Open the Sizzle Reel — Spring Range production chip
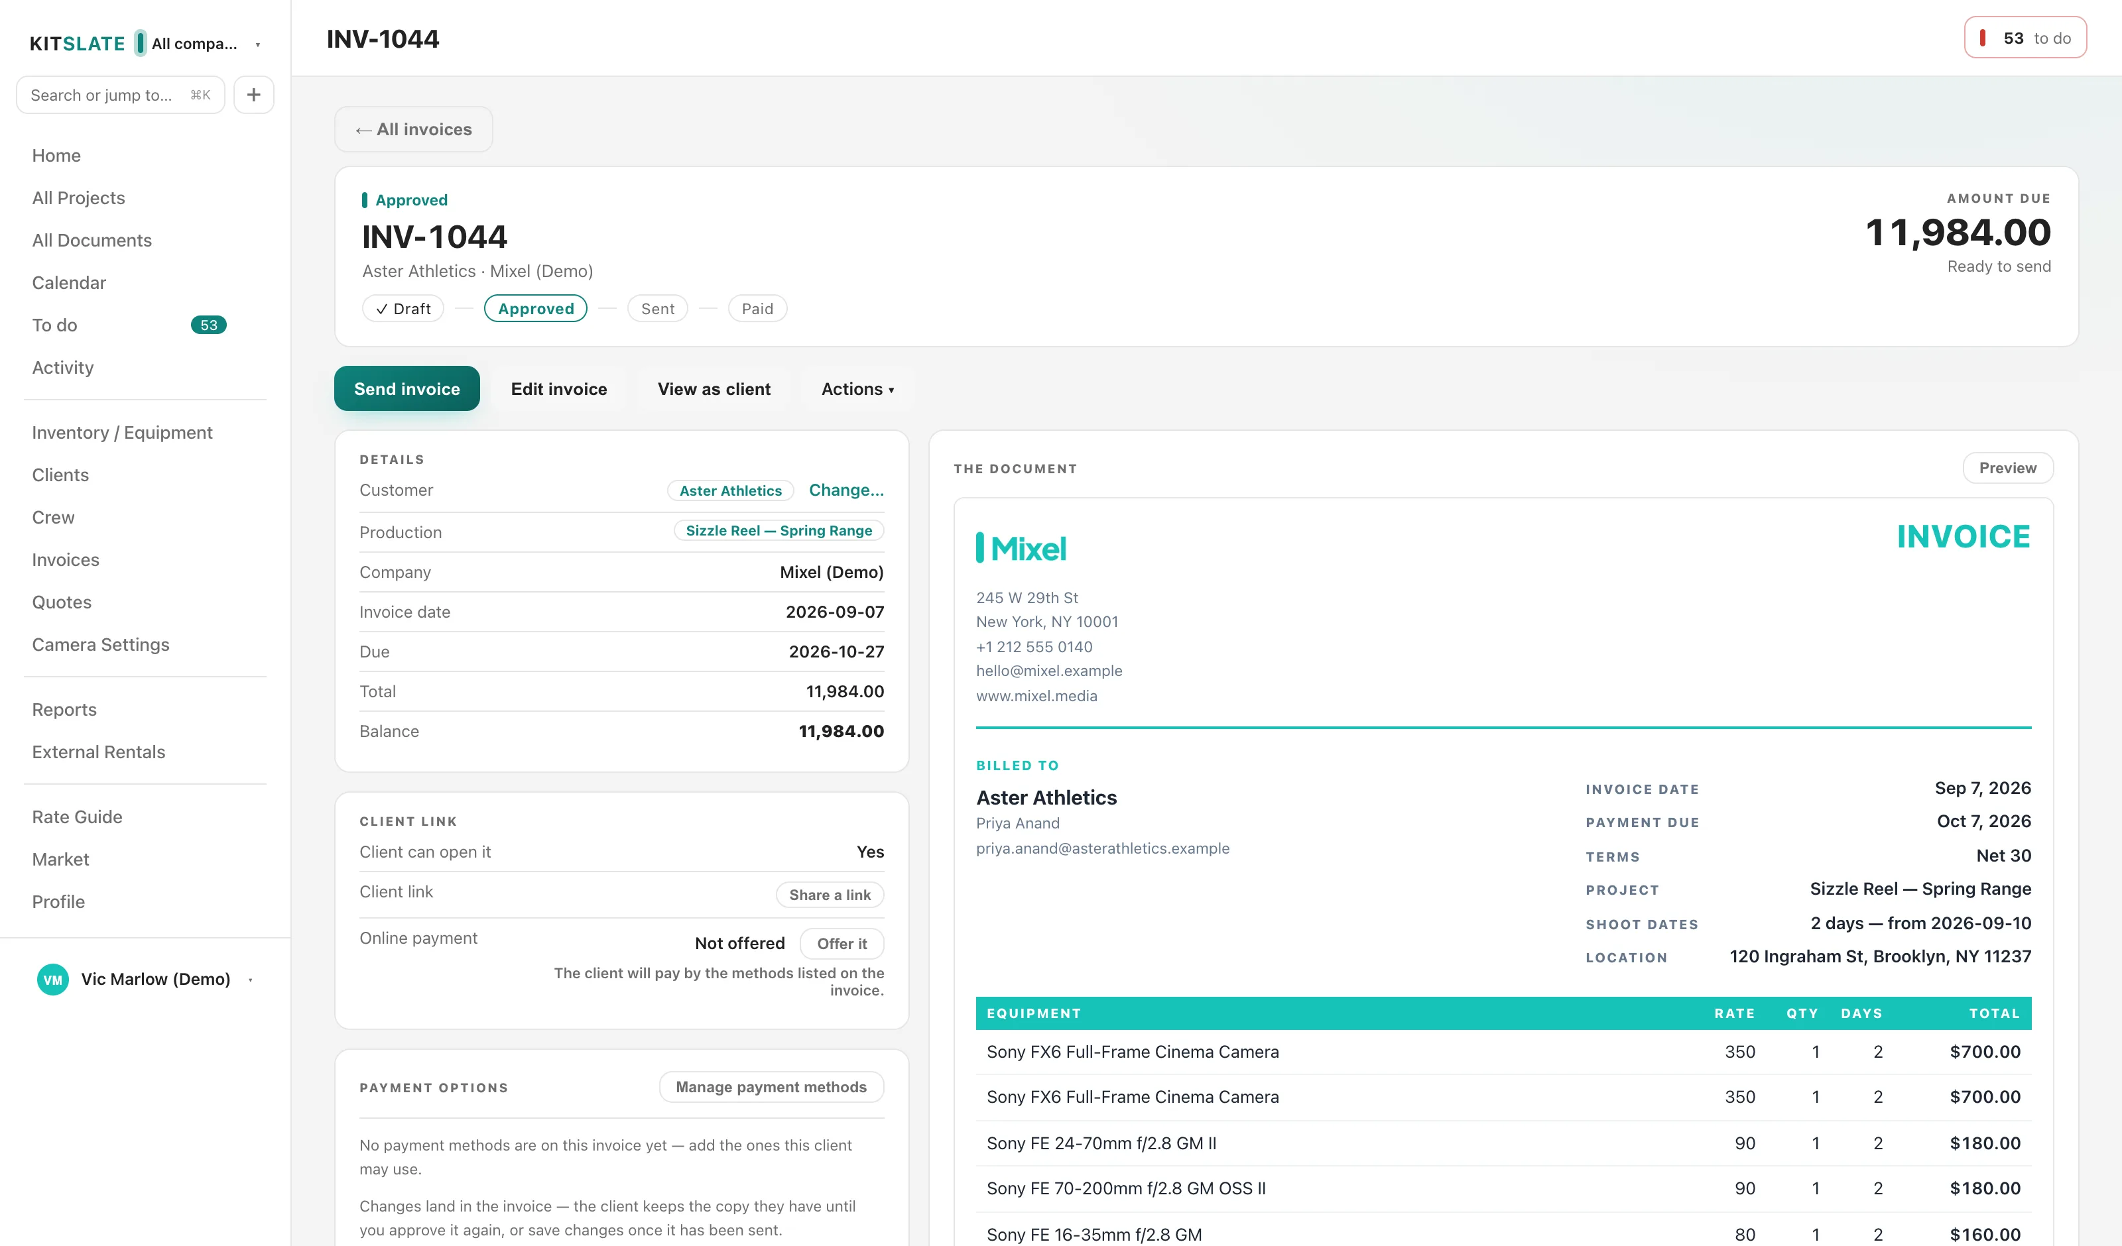The image size is (2122, 1246). (779, 530)
